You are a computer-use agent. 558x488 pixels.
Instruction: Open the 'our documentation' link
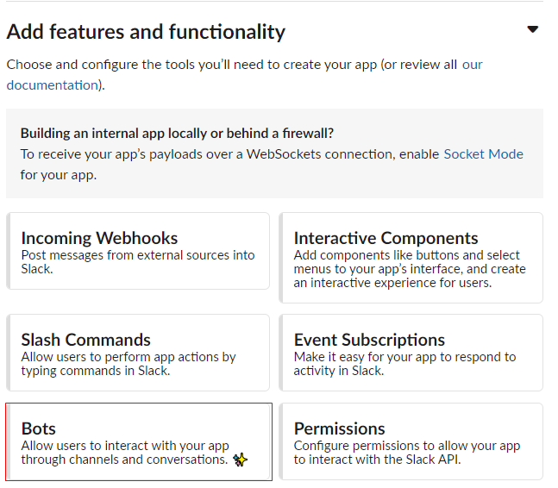coord(53,85)
